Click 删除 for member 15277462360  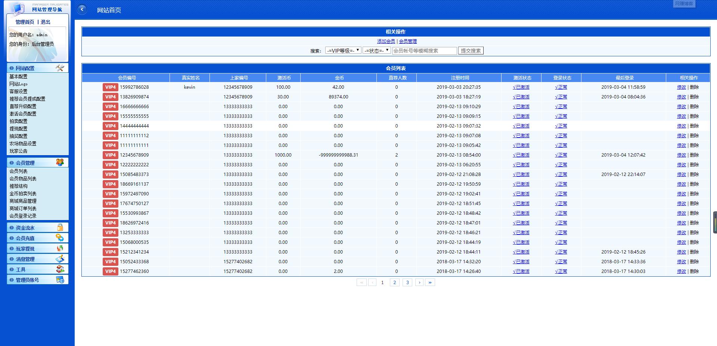coord(694,271)
